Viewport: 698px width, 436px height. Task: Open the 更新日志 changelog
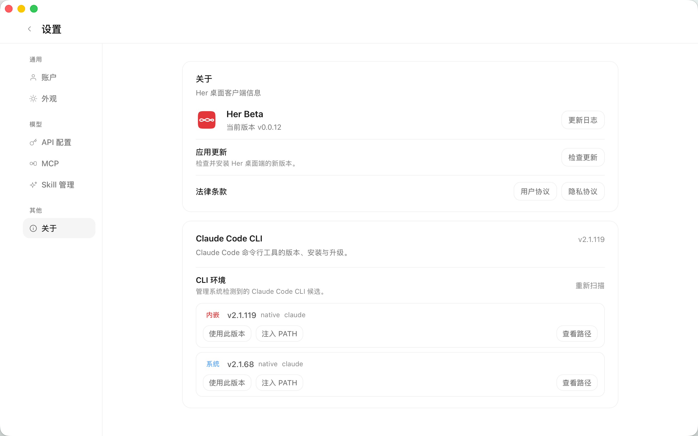point(583,120)
